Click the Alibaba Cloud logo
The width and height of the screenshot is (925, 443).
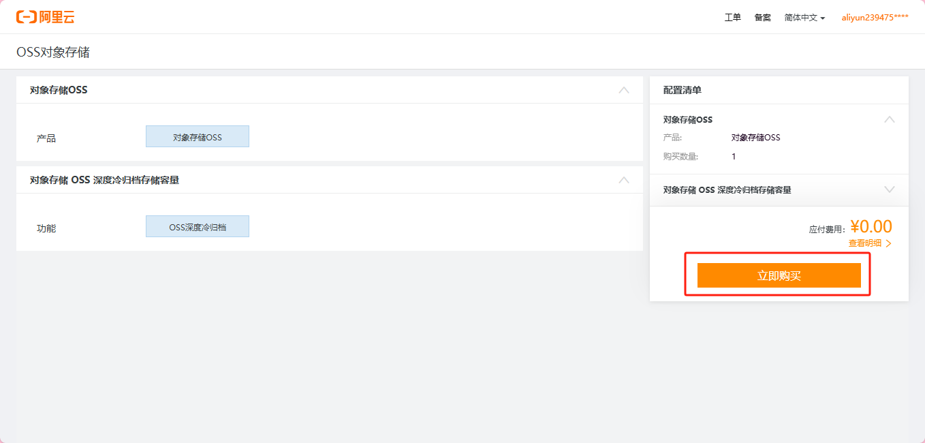45,17
